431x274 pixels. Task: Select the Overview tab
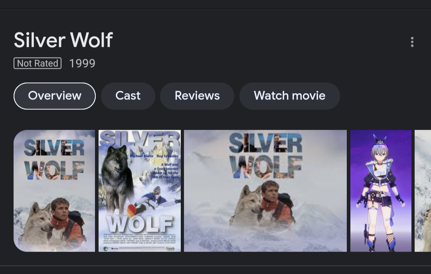coord(54,96)
